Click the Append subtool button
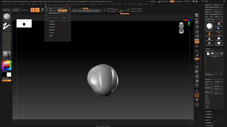Image resolution: width=227 pixels, height=127 pixels. coord(218,86)
